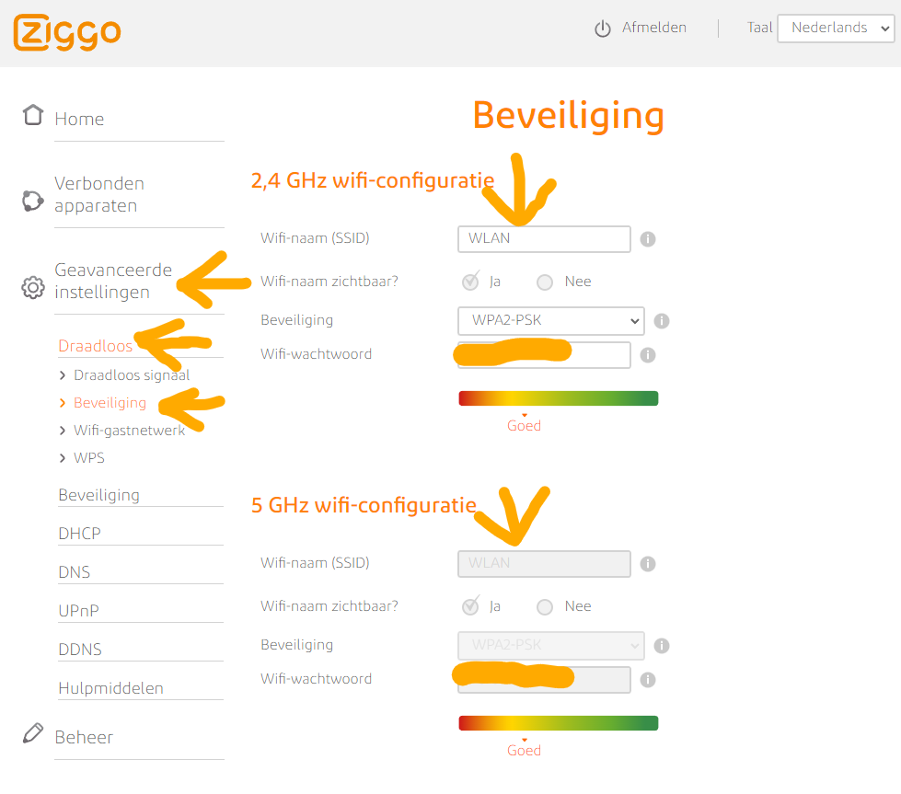Expand the Draadloos signaal submenu item
This screenshot has width=901, height=794.
[132, 375]
